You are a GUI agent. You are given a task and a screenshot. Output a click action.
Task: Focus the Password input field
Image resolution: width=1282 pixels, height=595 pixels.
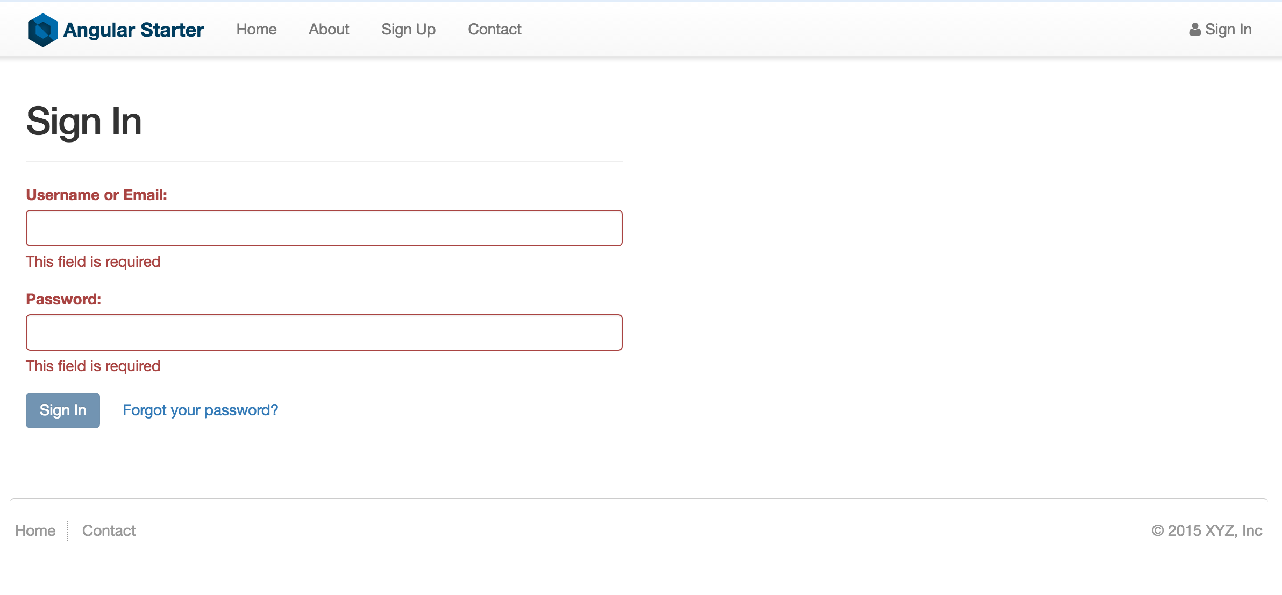[x=324, y=332]
